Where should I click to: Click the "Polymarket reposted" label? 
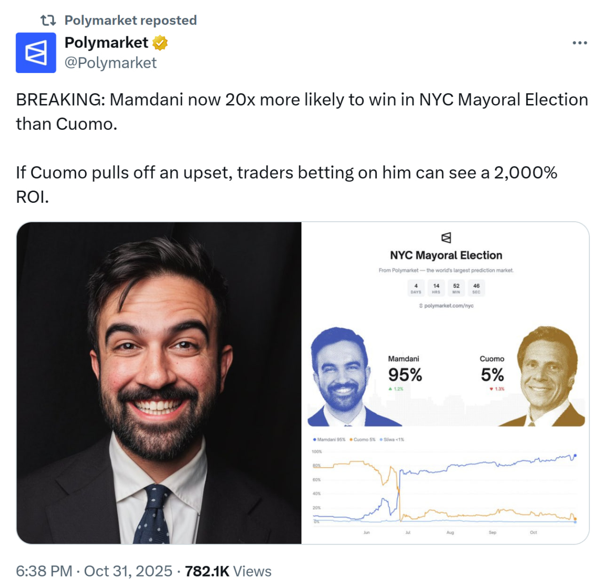[131, 20]
